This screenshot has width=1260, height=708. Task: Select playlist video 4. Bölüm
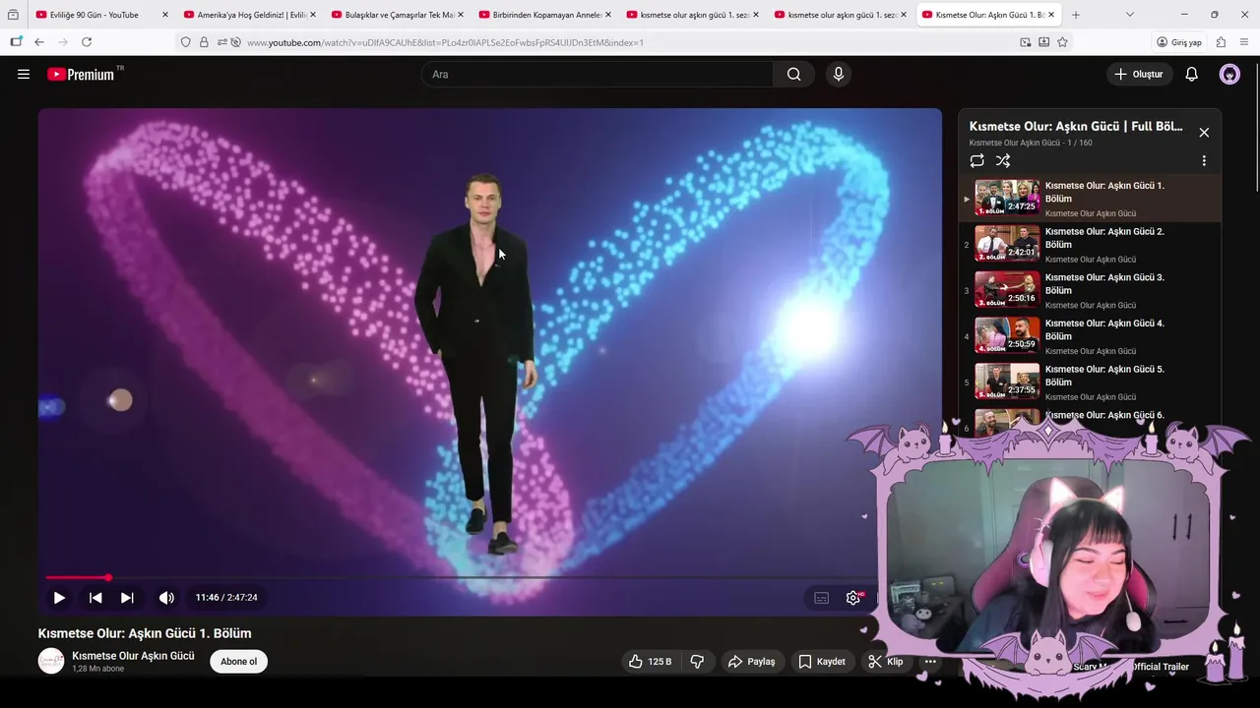pos(1091,337)
